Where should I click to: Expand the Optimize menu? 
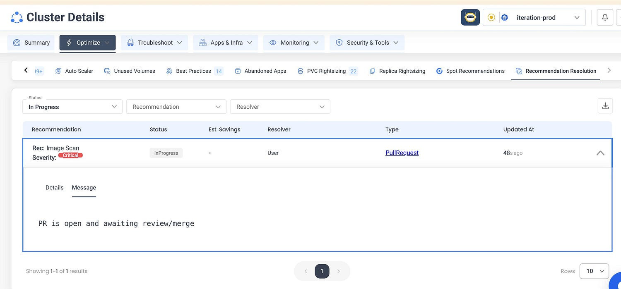click(87, 43)
